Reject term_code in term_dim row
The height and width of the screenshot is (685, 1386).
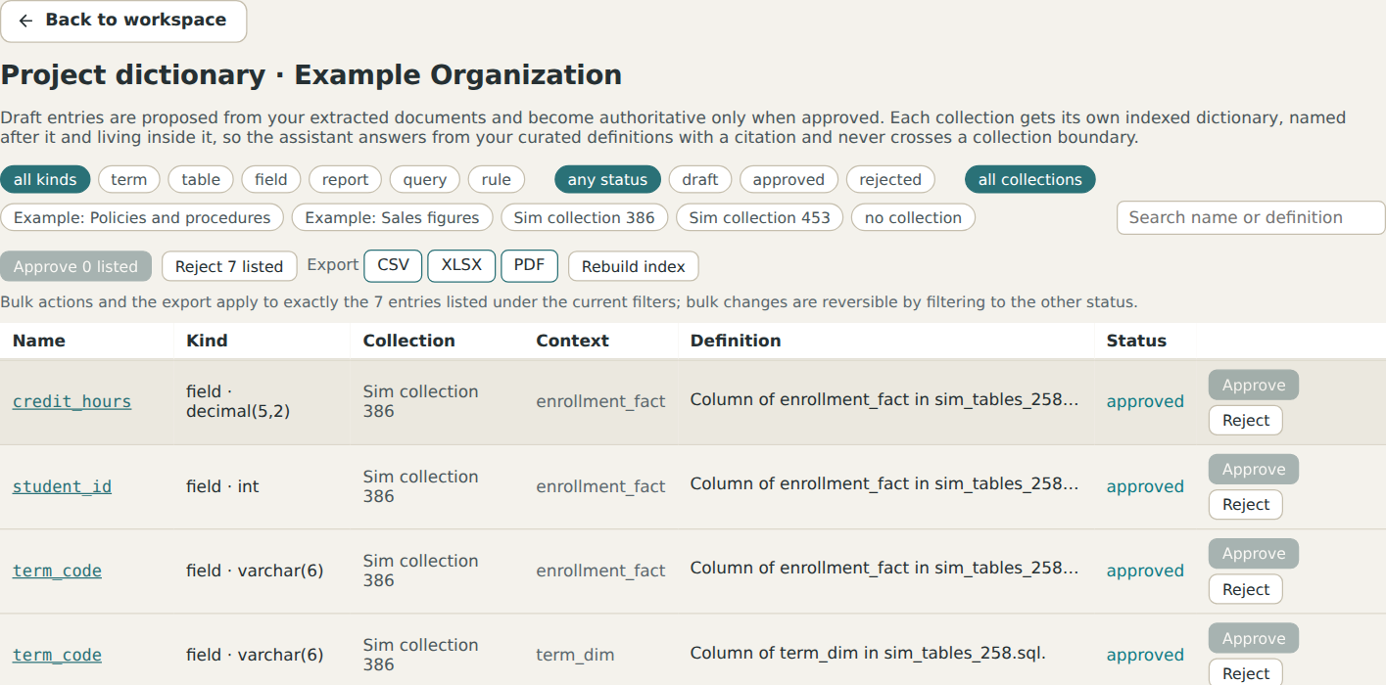pos(1246,673)
